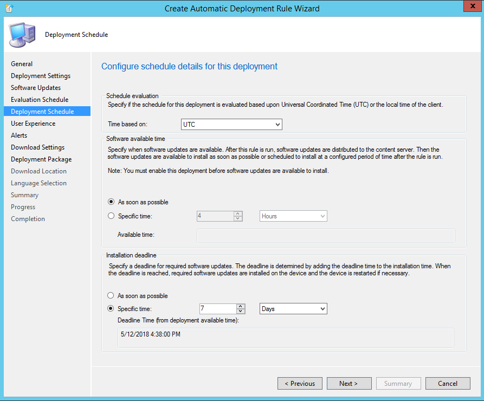The image size is (484, 401).
Task: Select 'Specific time' under Installation deadline
Action: coord(112,309)
